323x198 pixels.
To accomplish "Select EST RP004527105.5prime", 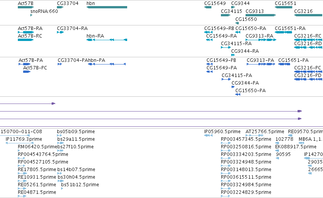I will (21, 166).
